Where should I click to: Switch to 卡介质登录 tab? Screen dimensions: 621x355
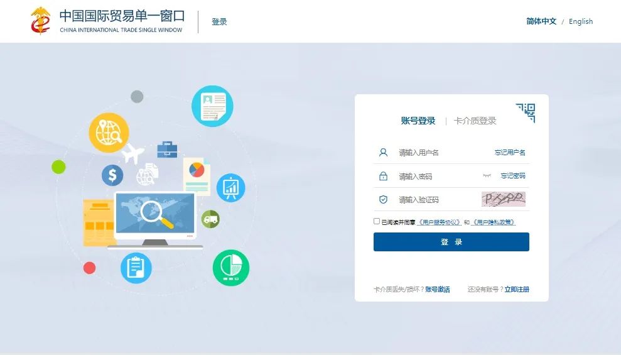click(475, 121)
